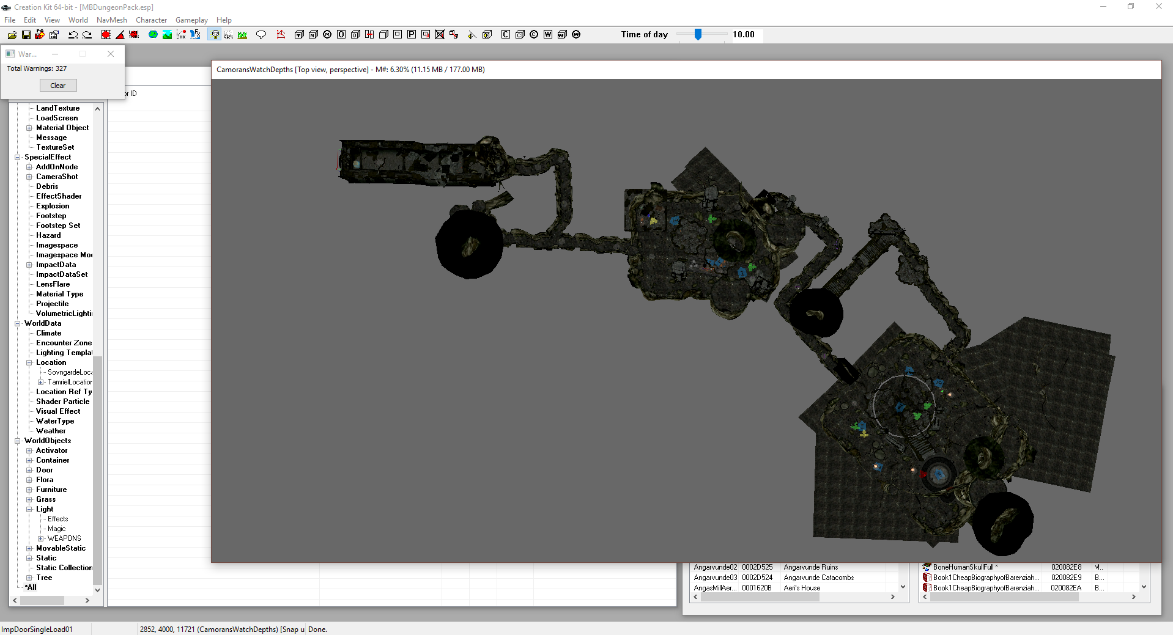Open the speech bubble dialogue icon
The height and width of the screenshot is (635, 1173).
pos(261,35)
